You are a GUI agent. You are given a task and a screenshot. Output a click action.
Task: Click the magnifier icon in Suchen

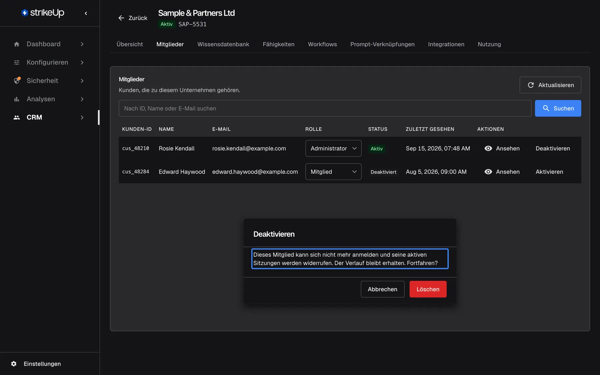click(x=546, y=108)
